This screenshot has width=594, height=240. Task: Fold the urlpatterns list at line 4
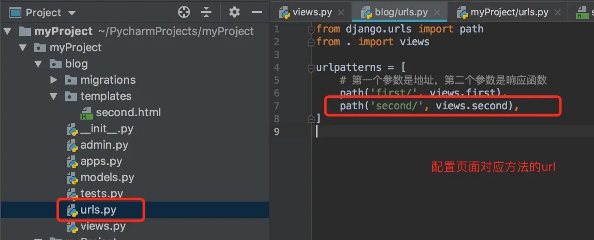point(312,68)
